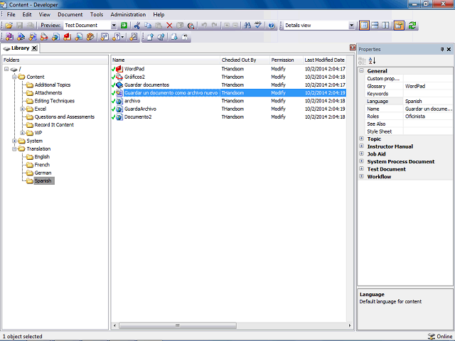Close the Properties pane
Viewport: 455px width, 341px height.
pos(449,49)
